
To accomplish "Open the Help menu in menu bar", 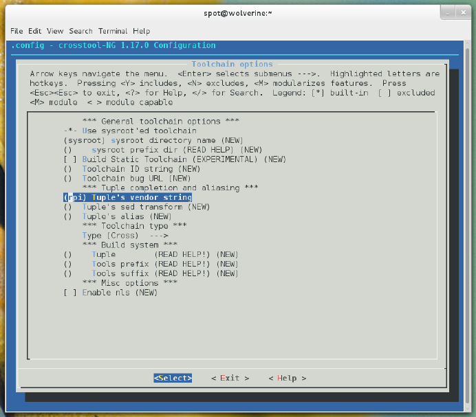I will [141, 31].
